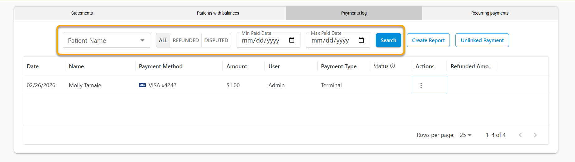Switch to Patients with balances tab
The image size is (575, 162).
point(218,13)
